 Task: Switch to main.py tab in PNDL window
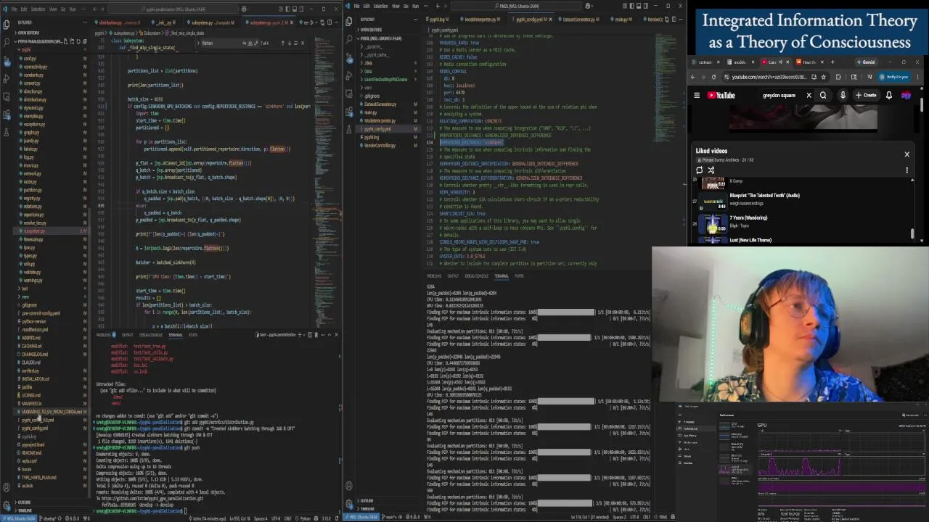point(622,19)
